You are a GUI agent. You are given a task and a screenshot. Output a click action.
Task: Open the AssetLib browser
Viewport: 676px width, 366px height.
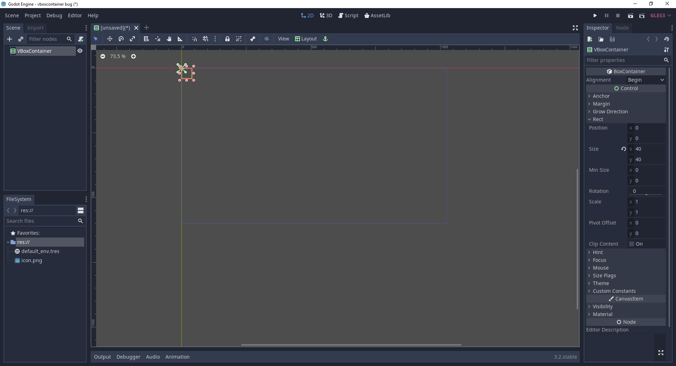377,15
